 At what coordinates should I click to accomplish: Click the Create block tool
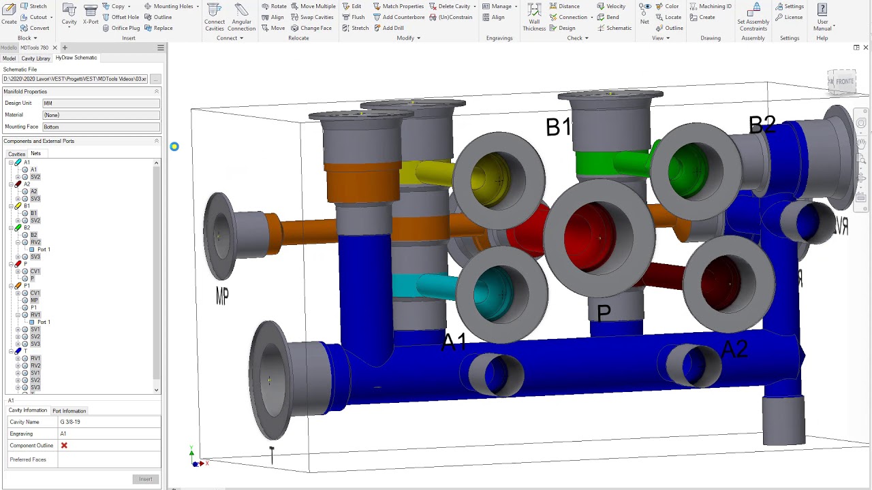coord(9,15)
